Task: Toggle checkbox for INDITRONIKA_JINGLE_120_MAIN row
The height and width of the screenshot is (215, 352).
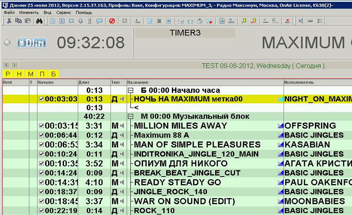Action: click(41, 154)
